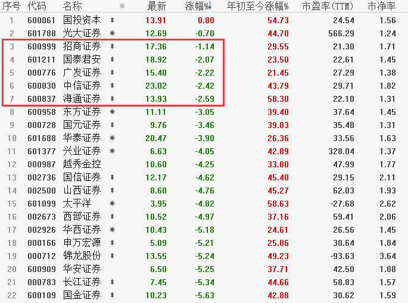Select stock name 光大证券
The height and width of the screenshot is (303, 408).
click(82, 33)
